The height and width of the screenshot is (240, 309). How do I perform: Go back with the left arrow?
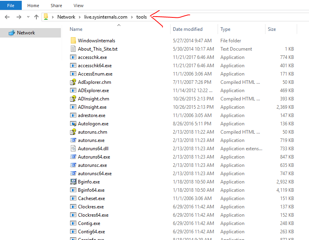(7, 17)
